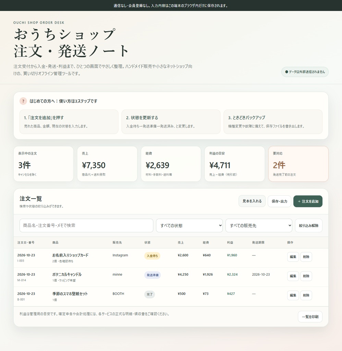The height and width of the screenshot is (351, 342).
Task: Click the ¥4,250 sales value
Action: (x=183, y=275)
